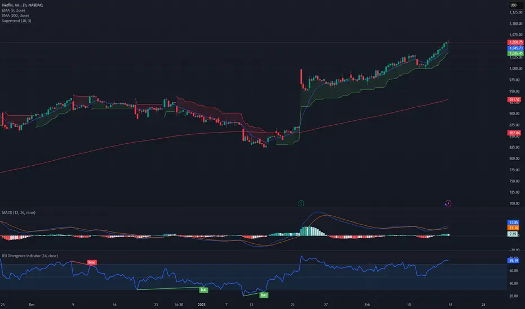Image resolution: width=525 pixels, height=309 pixels.
Task: Click the 2025 label on time axis
Action: (x=202, y=305)
